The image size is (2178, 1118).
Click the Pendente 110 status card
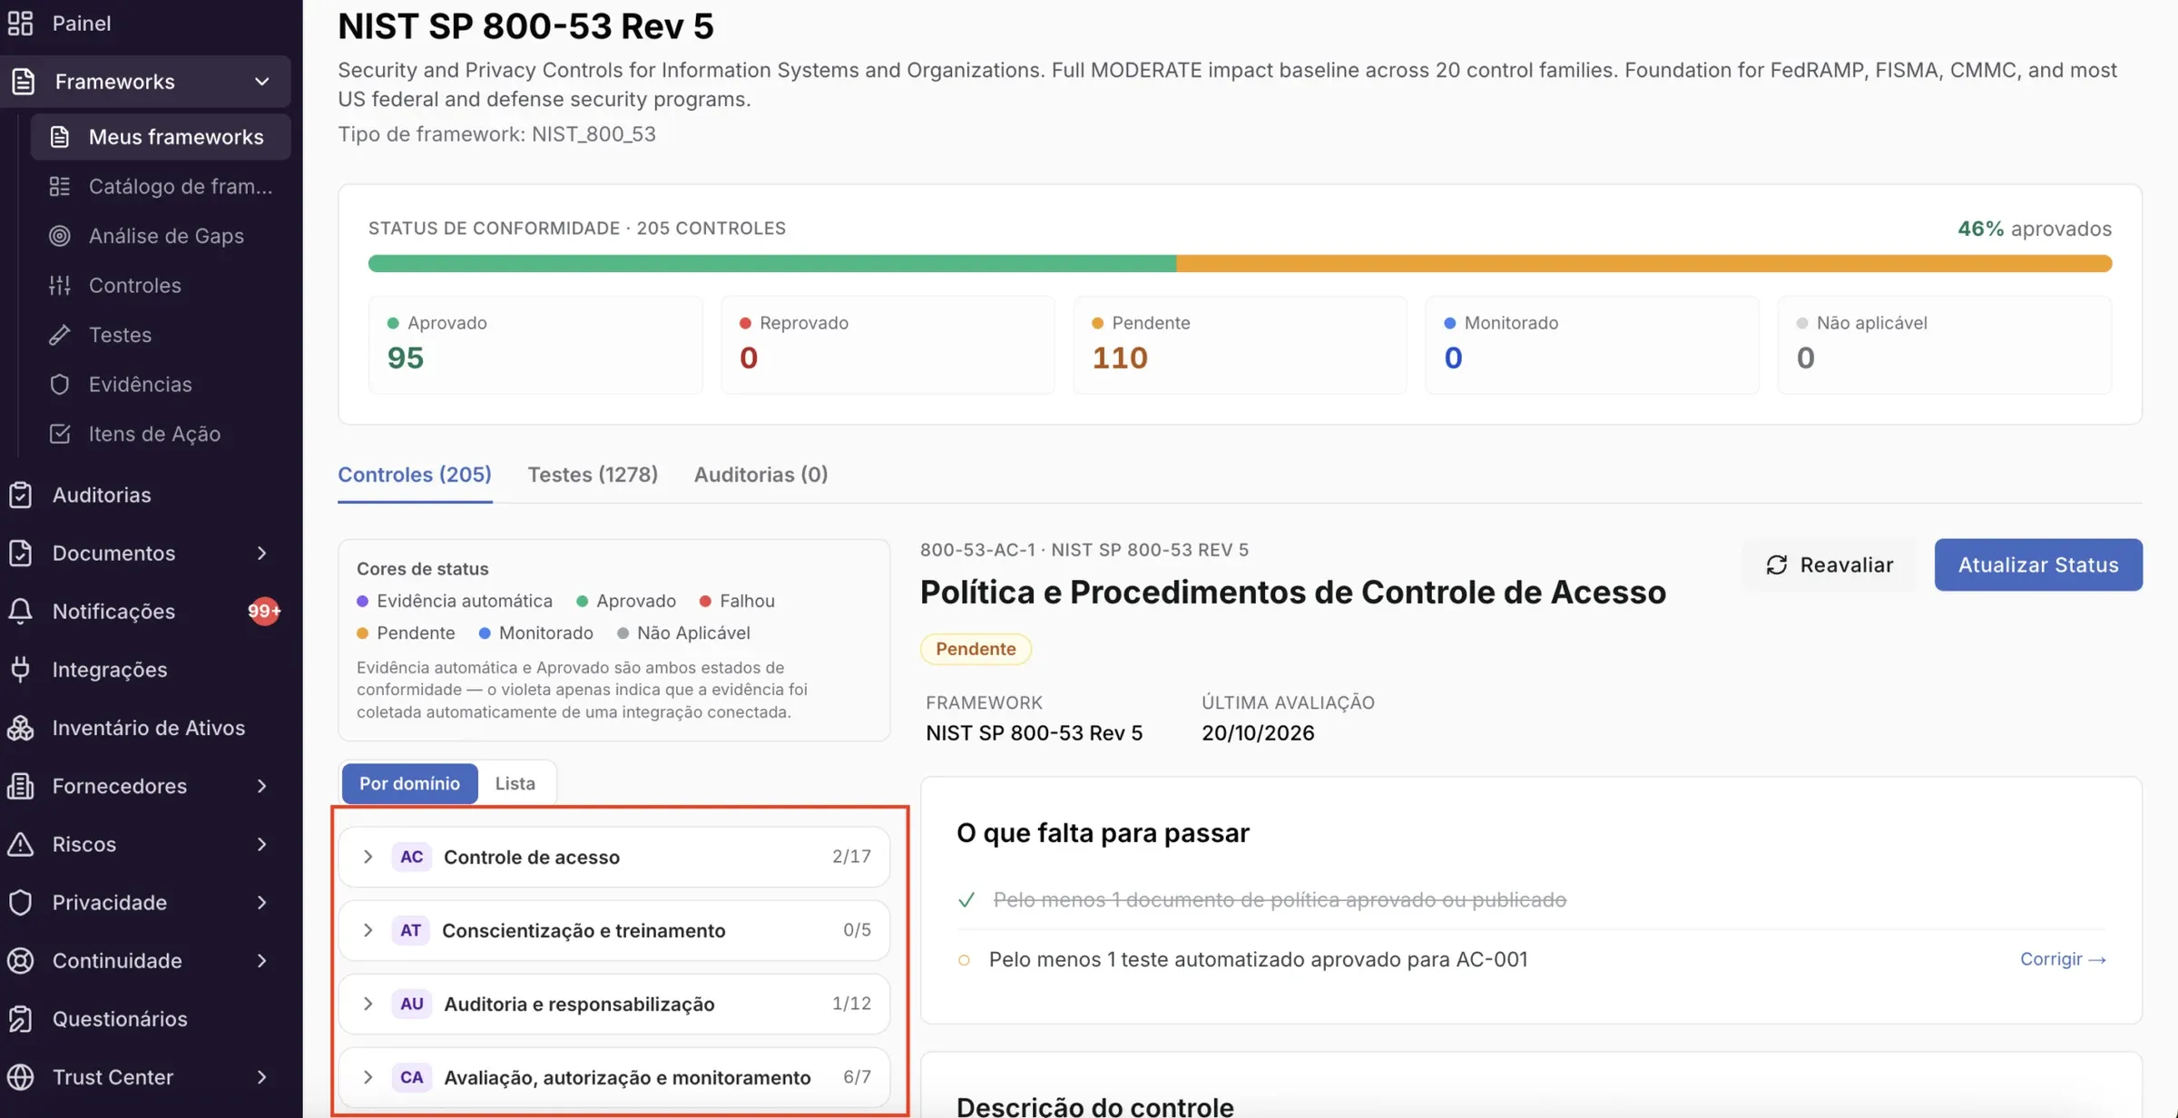point(1240,345)
